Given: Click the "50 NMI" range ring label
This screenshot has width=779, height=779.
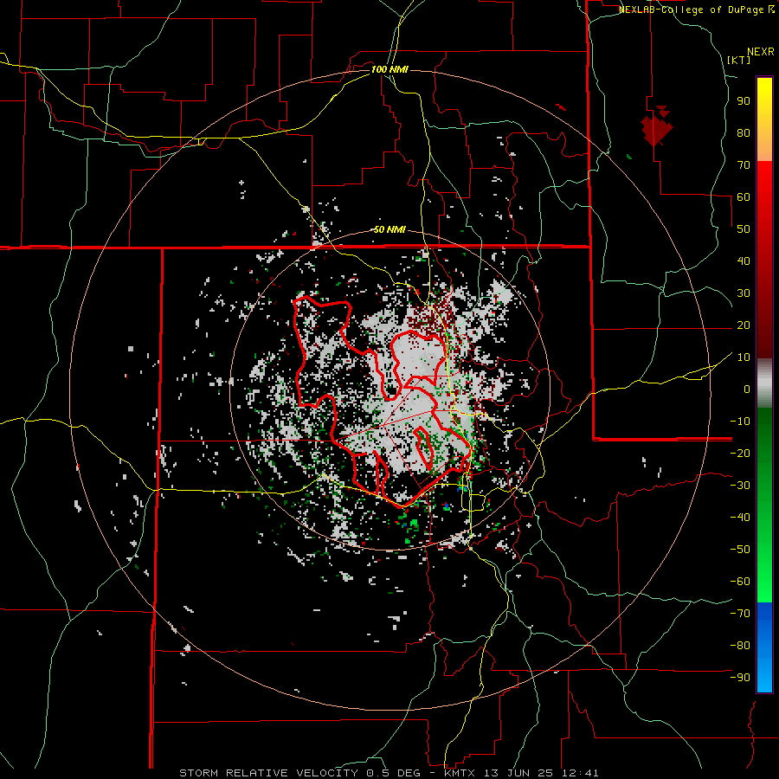Looking at the screenshot, I should point(389,229).
